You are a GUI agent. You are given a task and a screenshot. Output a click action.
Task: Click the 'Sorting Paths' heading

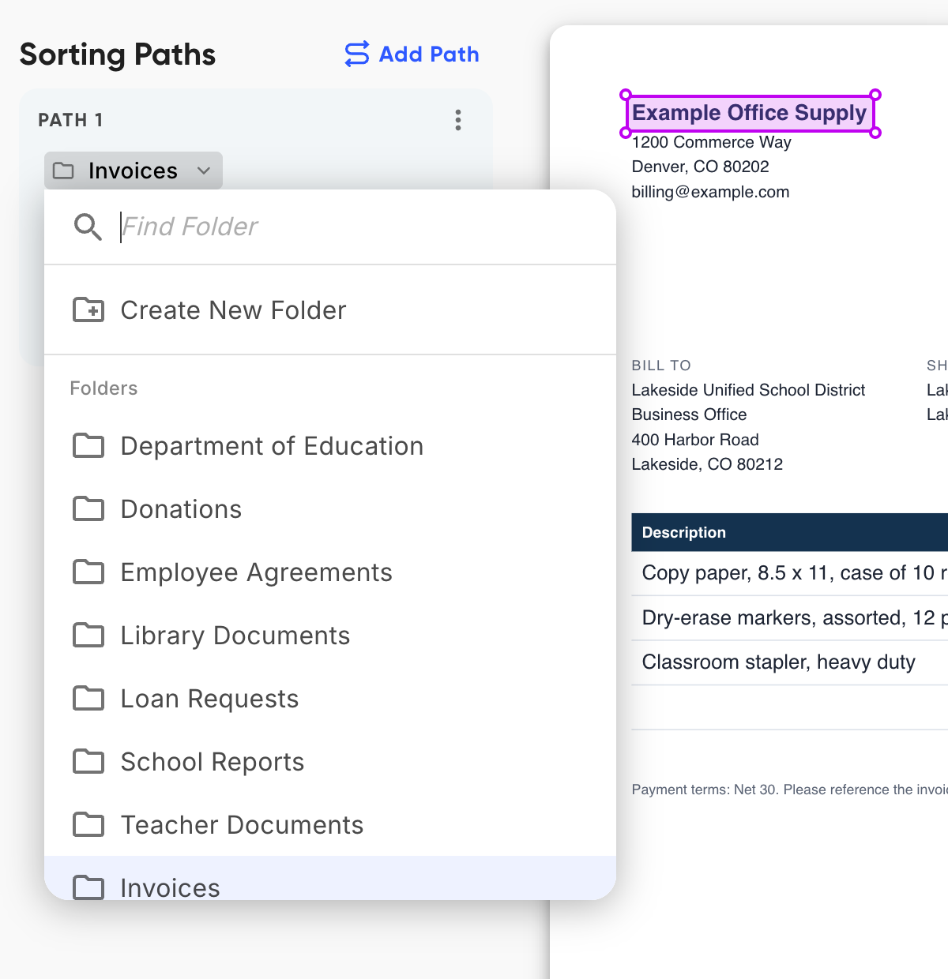tap(117, 54)
